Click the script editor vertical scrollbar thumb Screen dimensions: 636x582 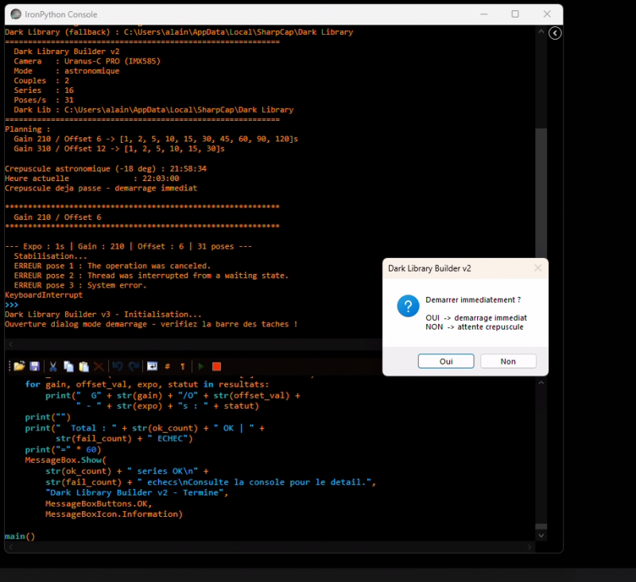coord(541,526)
